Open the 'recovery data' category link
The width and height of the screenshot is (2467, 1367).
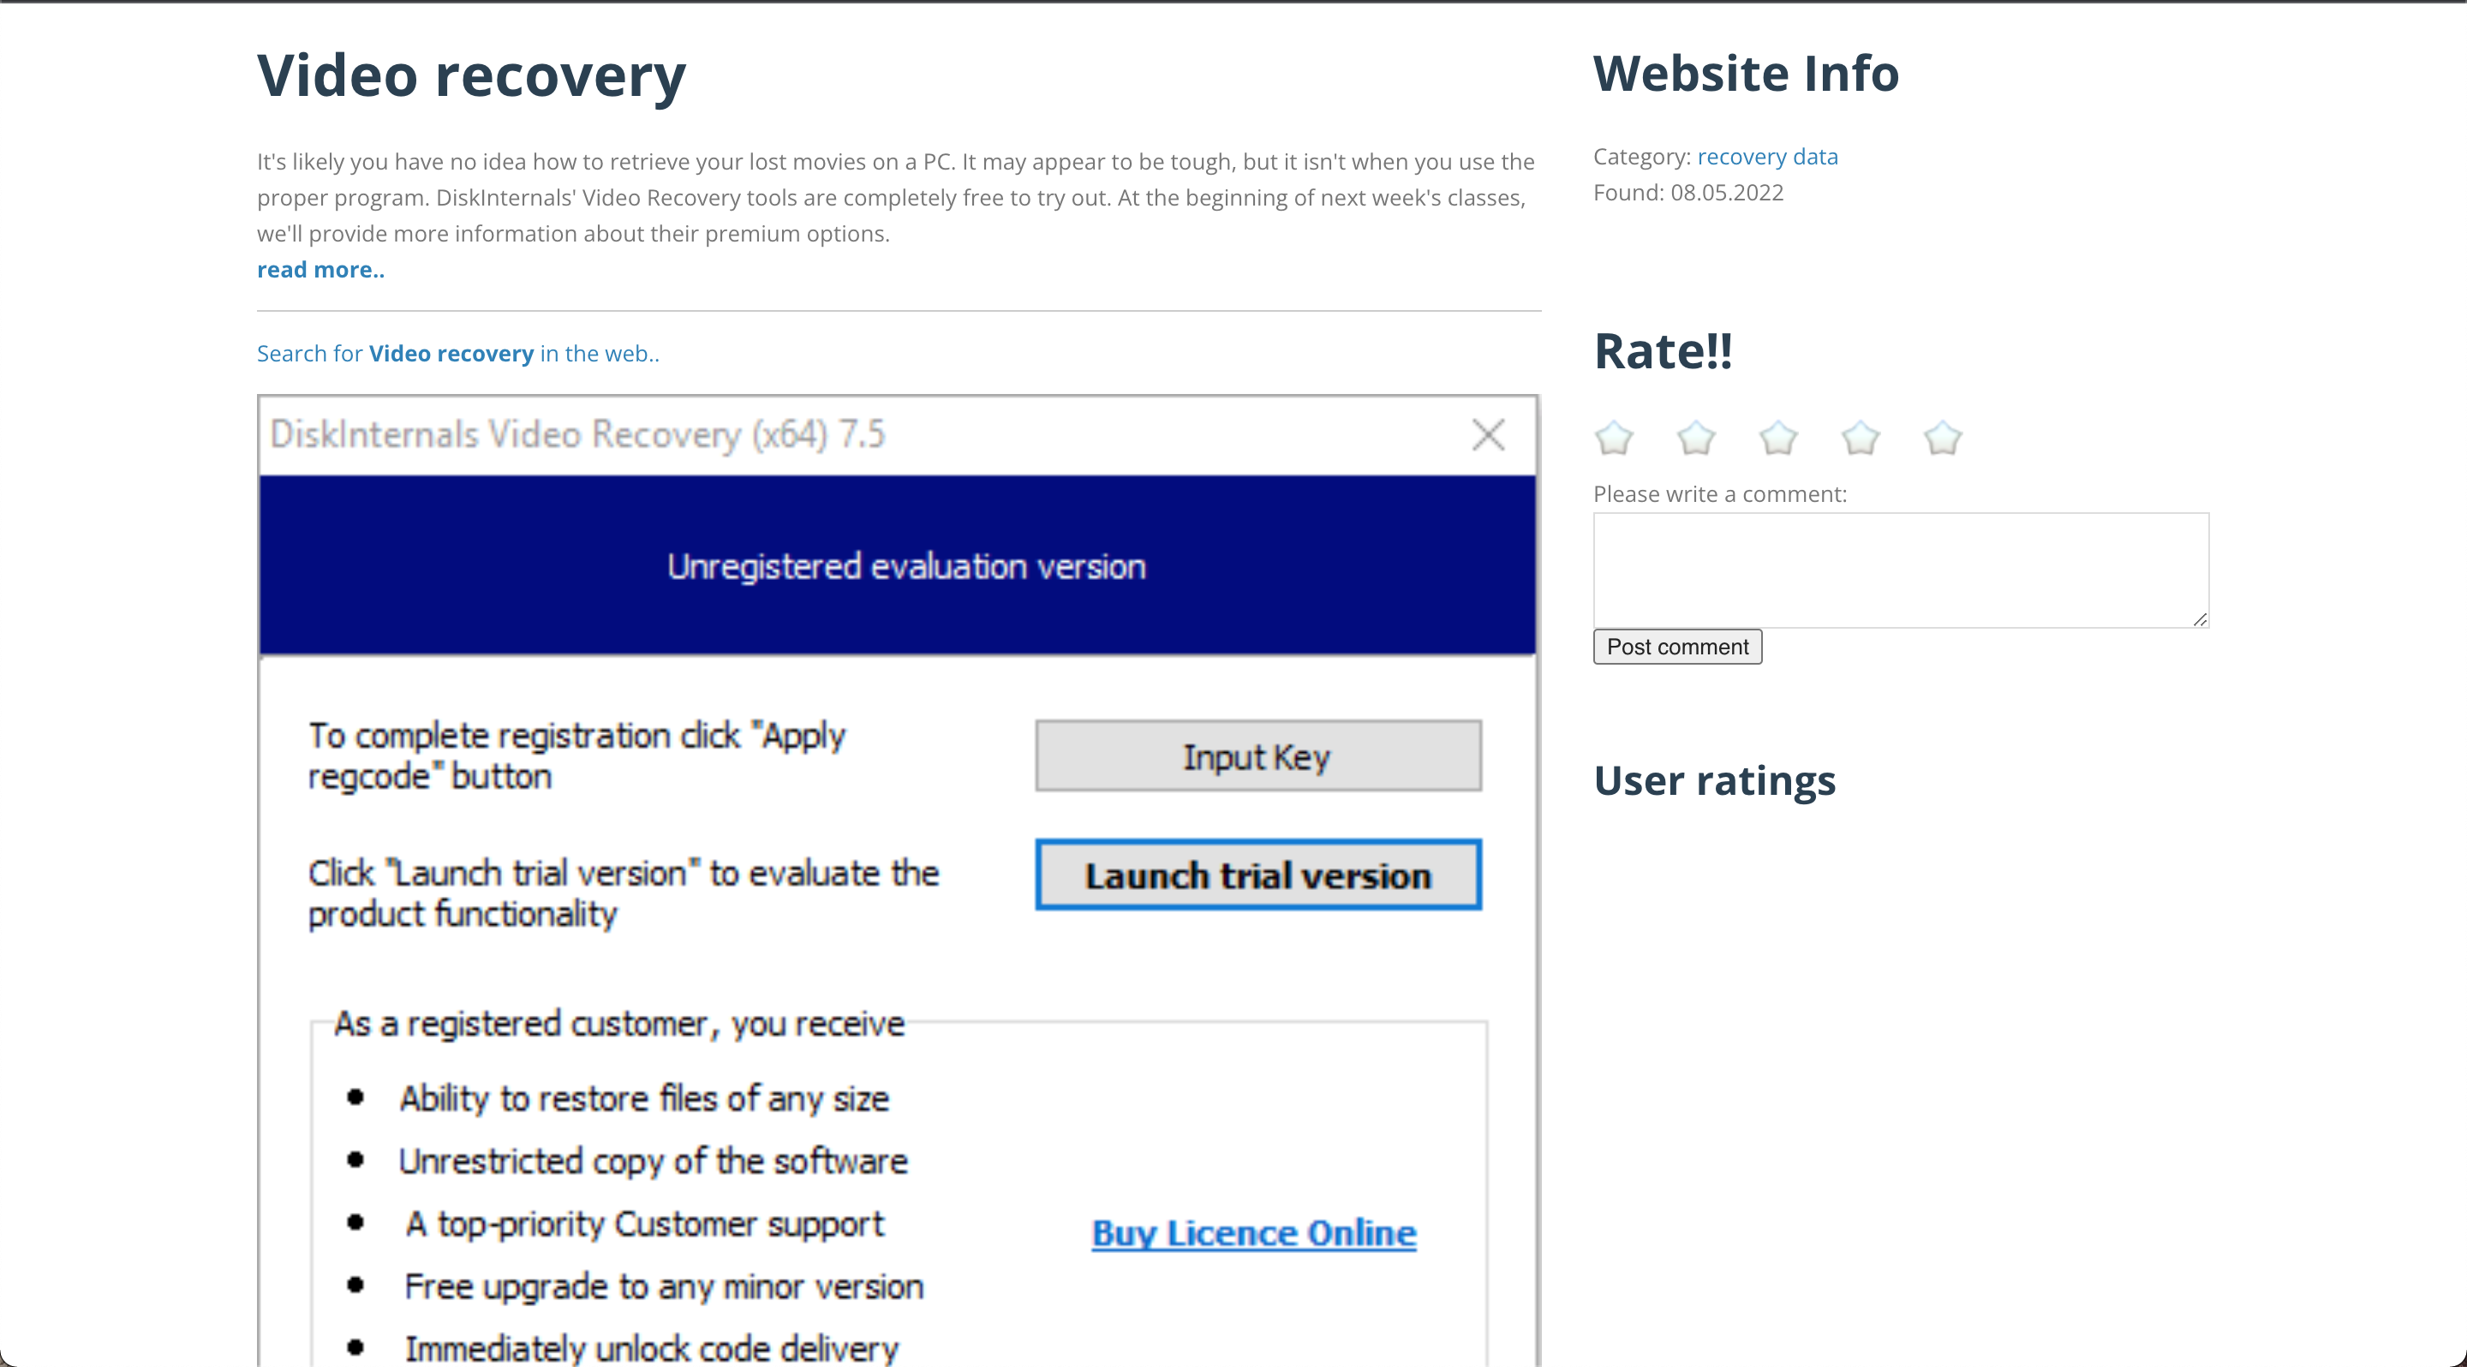1767,156
